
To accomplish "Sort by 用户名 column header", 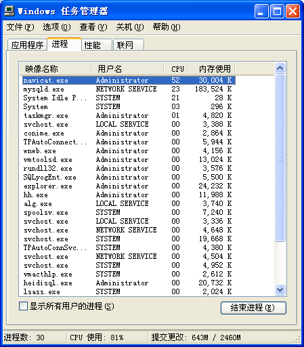I will [127, 68].
